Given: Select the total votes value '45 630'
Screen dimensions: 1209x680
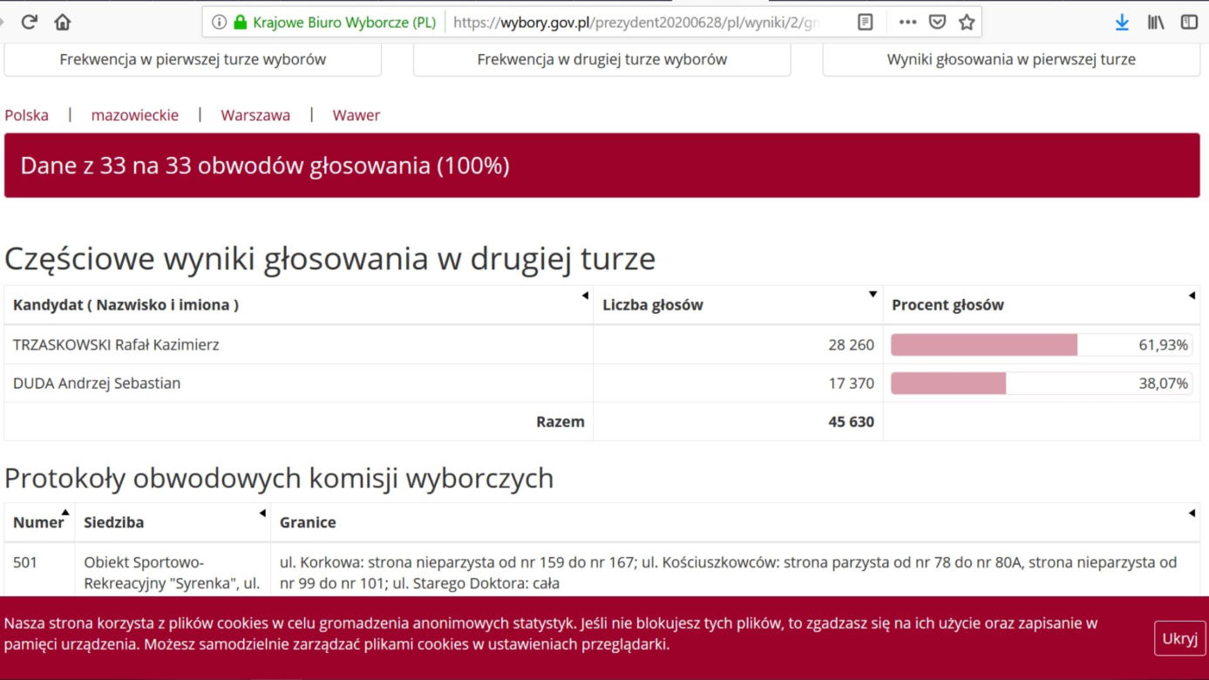Looking at the screenshot, I should pyautogui.click(x=851, y=421).
